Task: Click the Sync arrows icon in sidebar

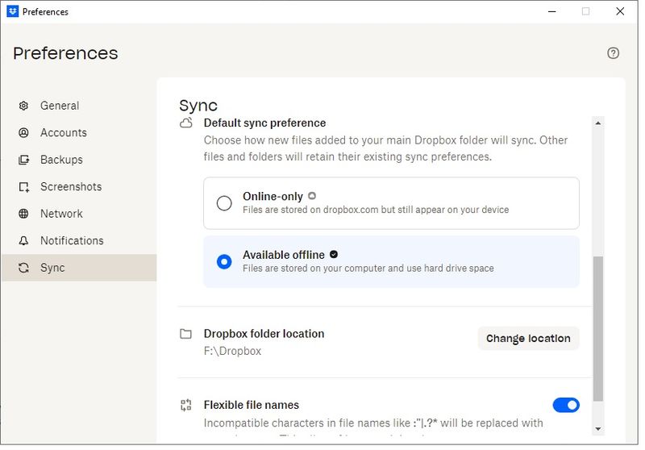Action: [23, 268]
